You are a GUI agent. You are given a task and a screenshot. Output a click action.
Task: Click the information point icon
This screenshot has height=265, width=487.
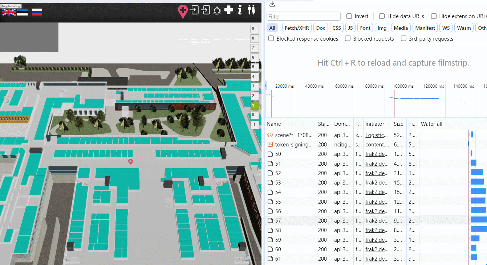240,10
